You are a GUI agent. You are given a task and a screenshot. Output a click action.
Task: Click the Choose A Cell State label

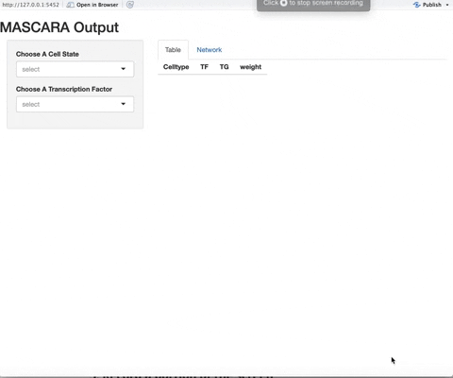[47, 54]
